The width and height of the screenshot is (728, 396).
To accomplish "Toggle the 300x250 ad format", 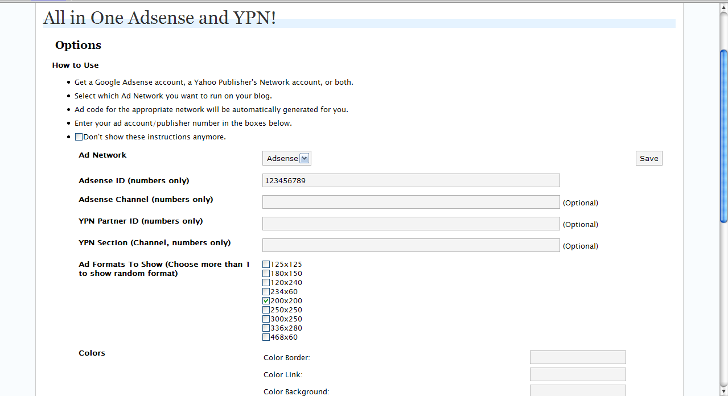I will pos(266,319).
